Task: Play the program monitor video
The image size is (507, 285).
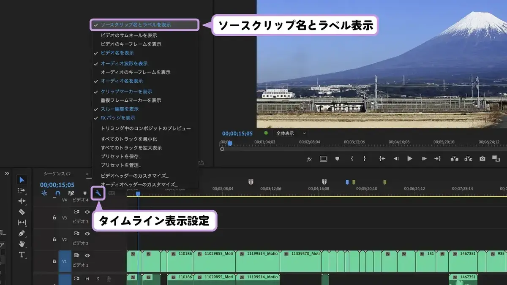Action: click(409, 159)
